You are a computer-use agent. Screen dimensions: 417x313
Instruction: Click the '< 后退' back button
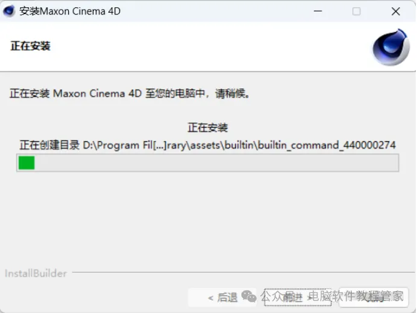click(222, 297)
